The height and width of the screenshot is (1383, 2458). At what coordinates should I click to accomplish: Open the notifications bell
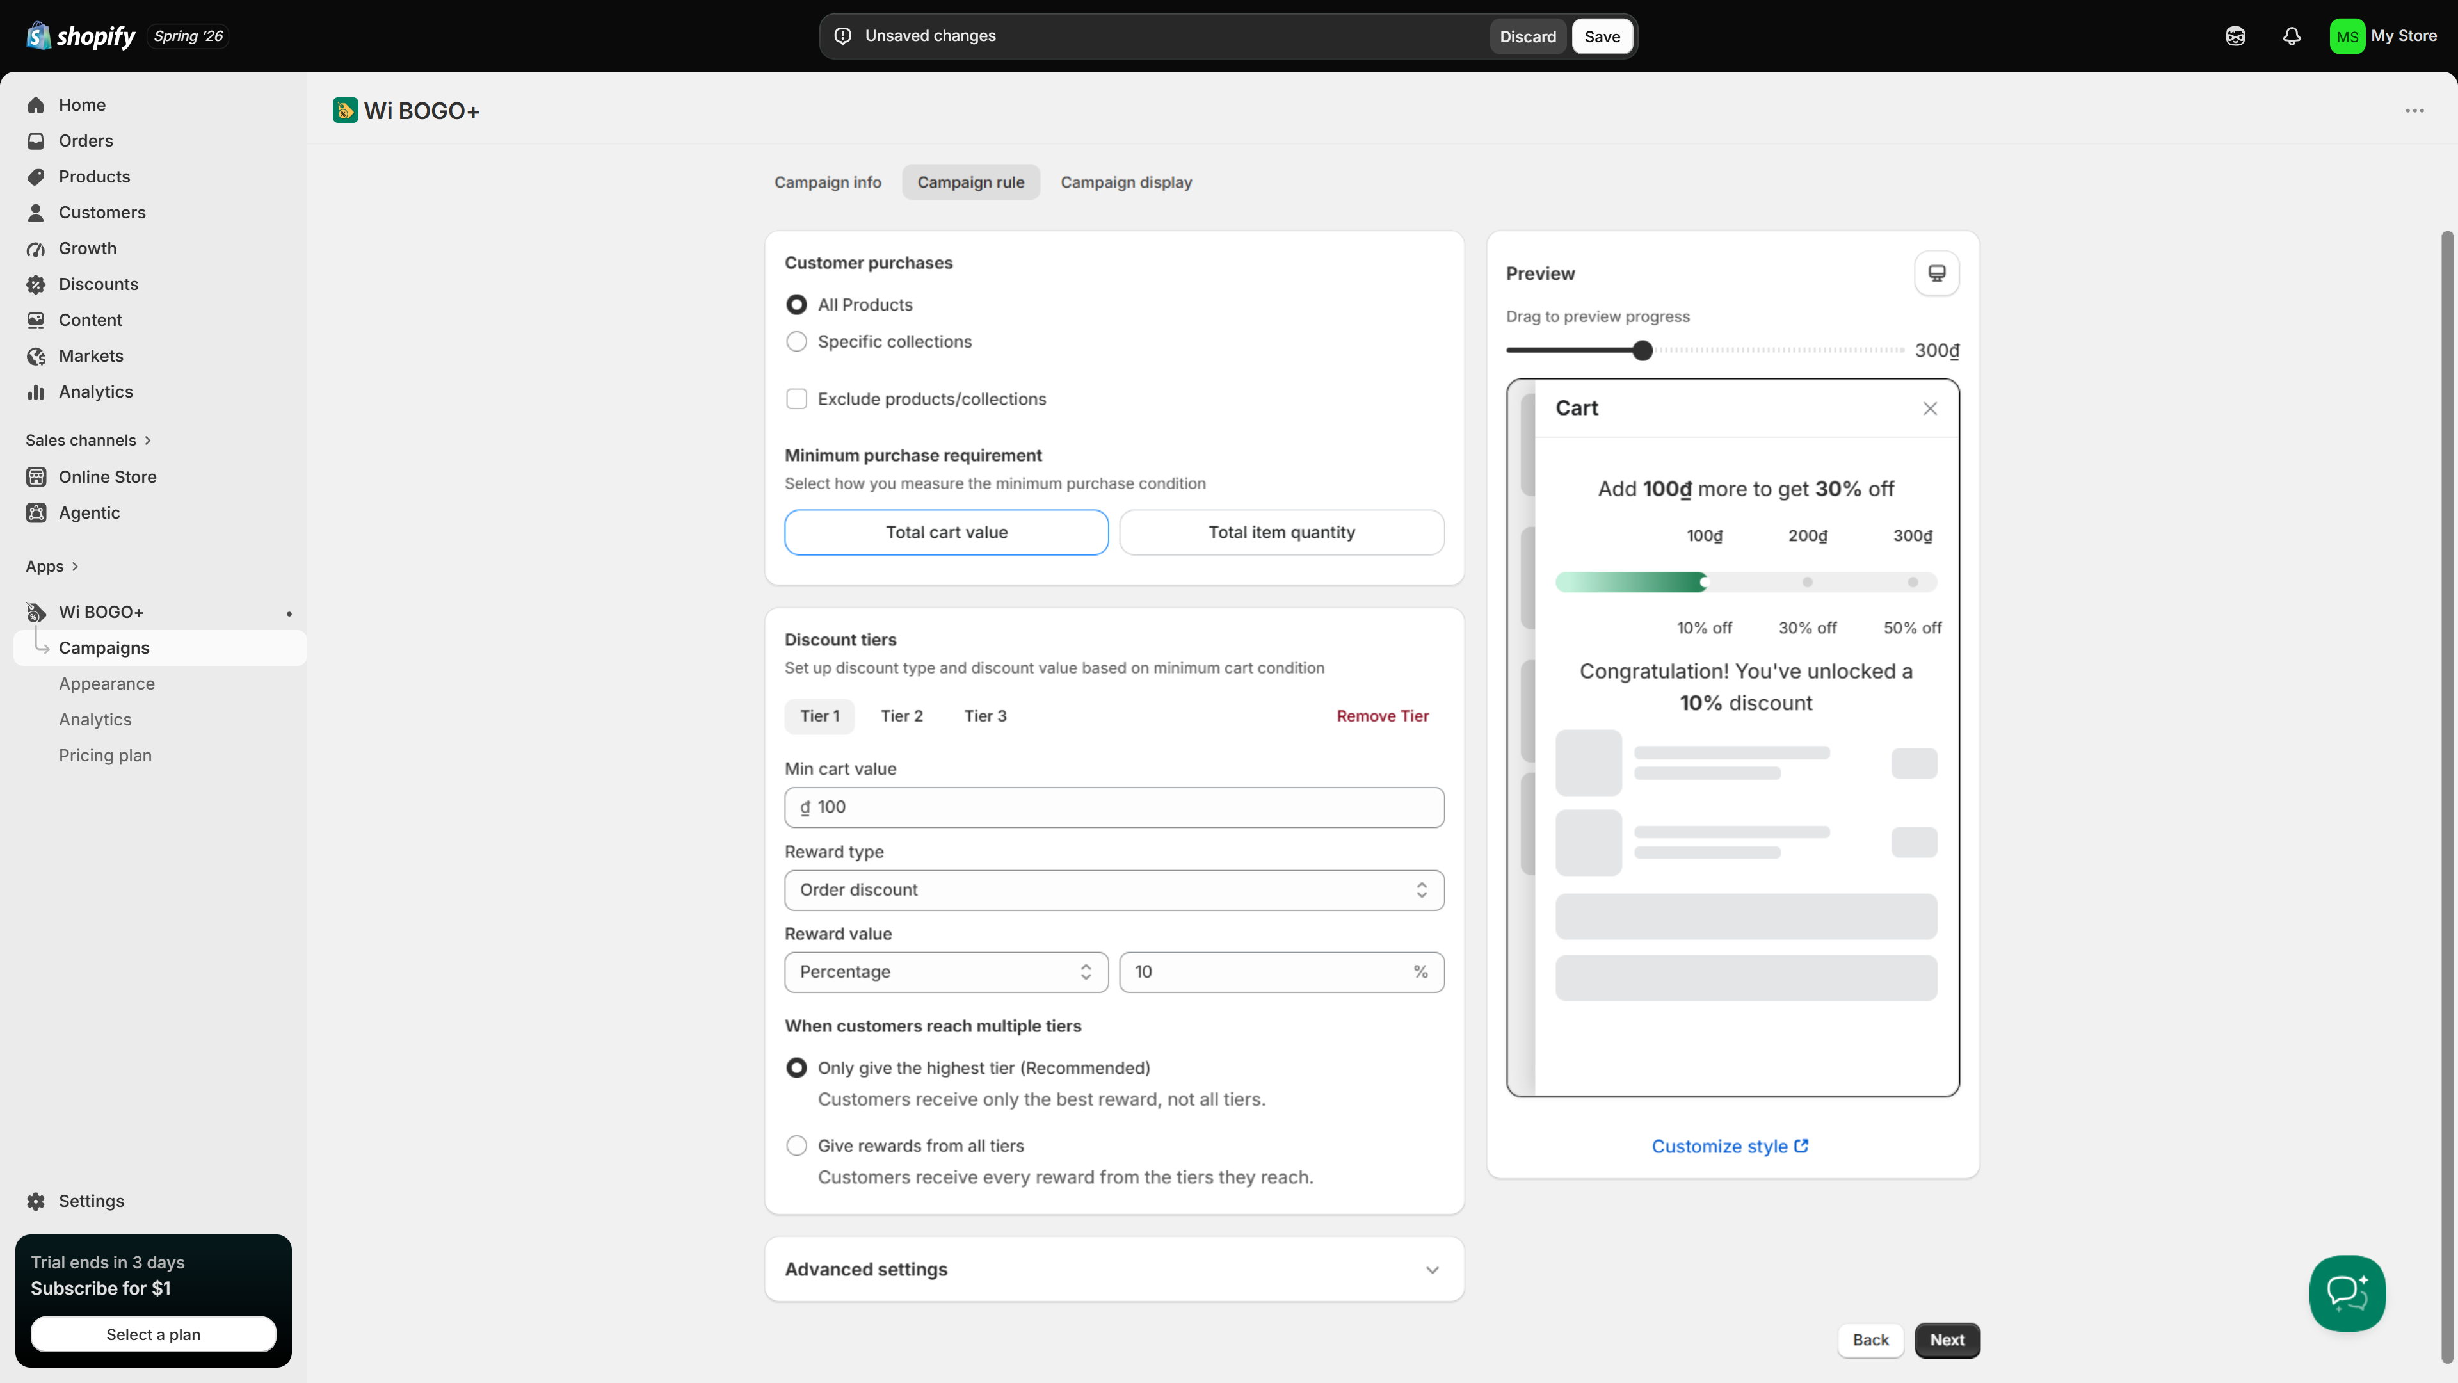(x=2292, y=36)
